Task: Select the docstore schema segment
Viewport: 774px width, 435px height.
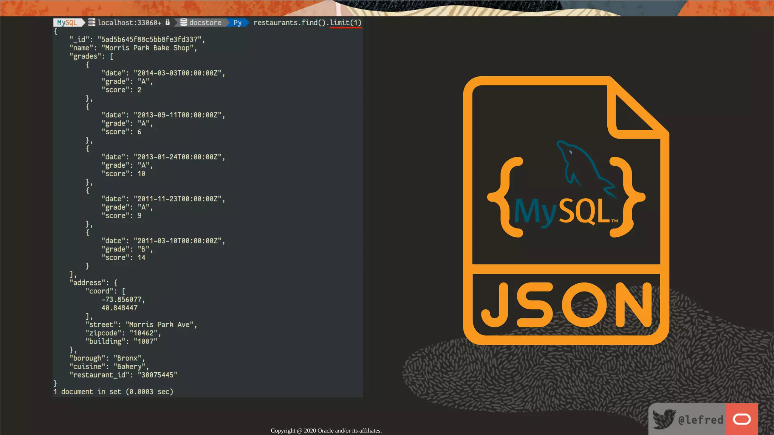Action: point(205,23)
